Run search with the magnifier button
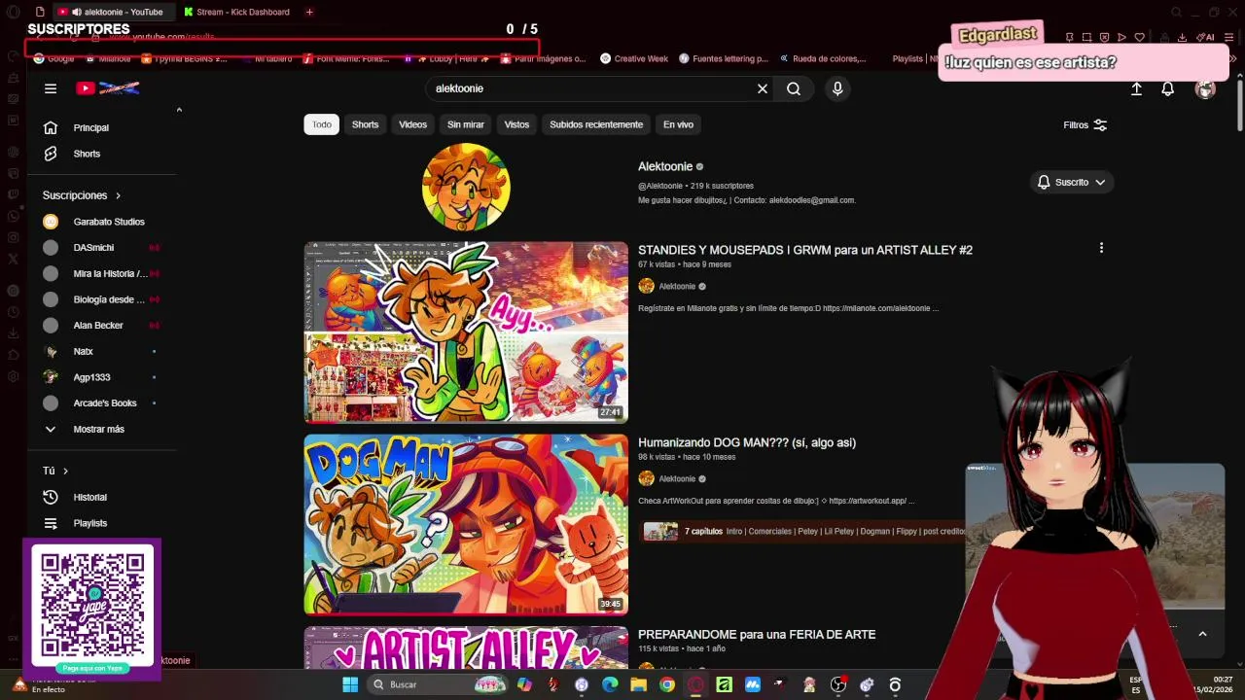 click(794, 88)
